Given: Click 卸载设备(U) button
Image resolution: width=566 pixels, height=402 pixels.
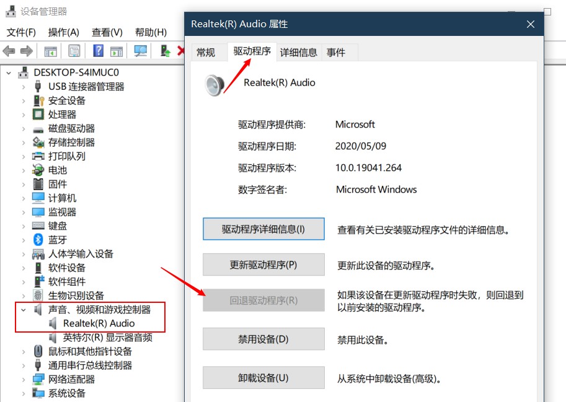Looking at the screenshot, I should tap(263, 377).
